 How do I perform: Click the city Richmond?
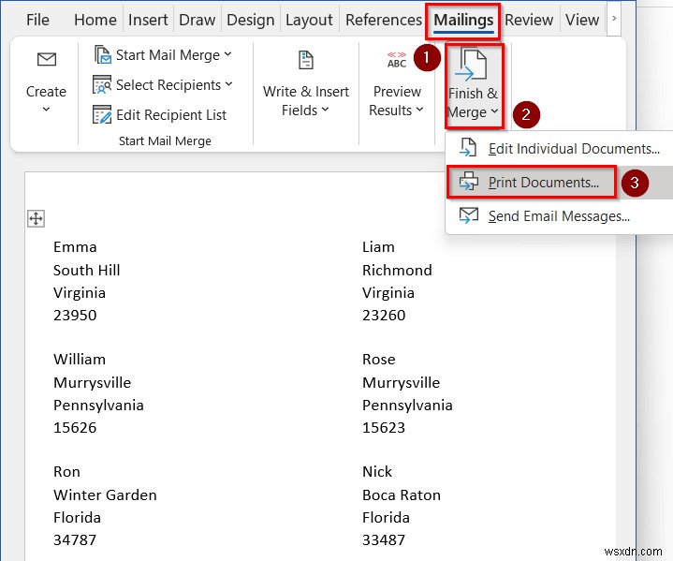[x=397, y=270]
